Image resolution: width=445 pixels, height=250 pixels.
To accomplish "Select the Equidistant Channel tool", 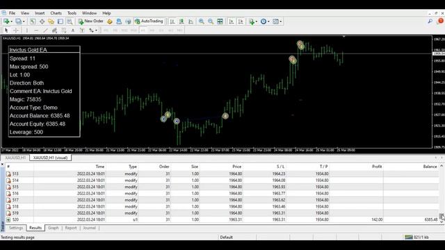I will tap(54, 31).
